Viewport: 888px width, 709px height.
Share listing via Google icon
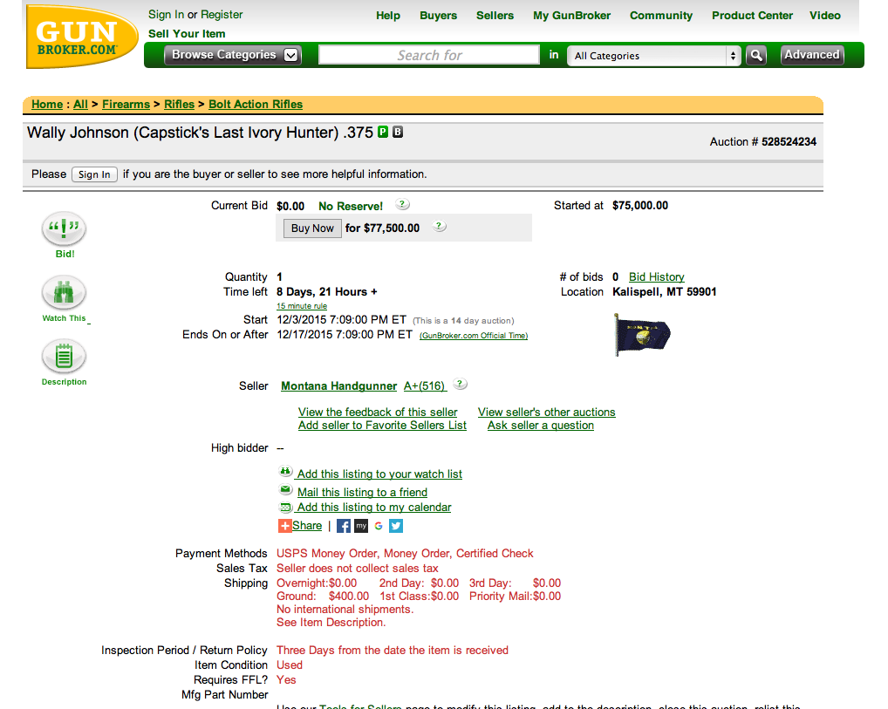point(379,526)
